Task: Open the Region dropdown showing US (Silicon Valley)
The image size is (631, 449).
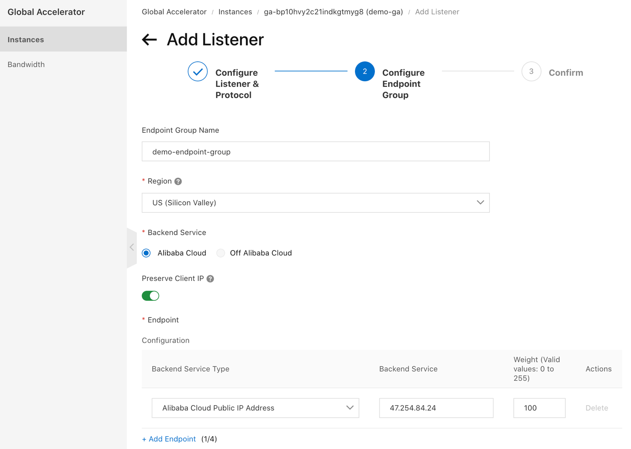Action: [x=316, y=203]
